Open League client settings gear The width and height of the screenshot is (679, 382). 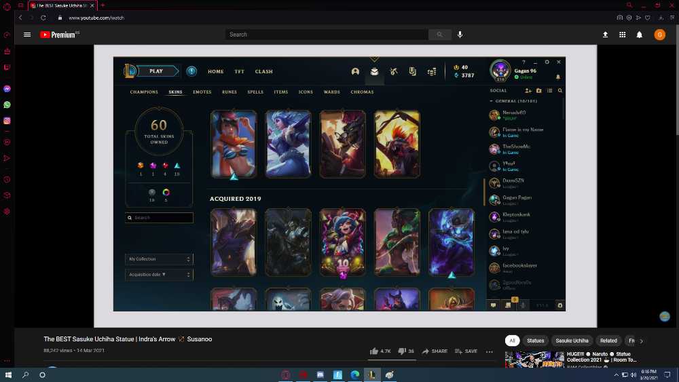pos(547,62)
